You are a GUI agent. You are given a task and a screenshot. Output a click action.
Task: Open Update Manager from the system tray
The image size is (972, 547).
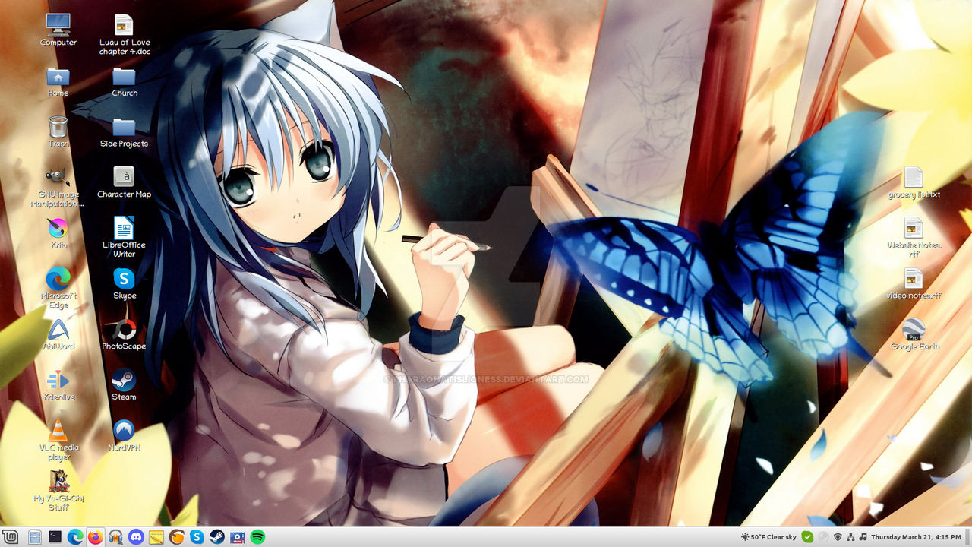coord(807,536)
